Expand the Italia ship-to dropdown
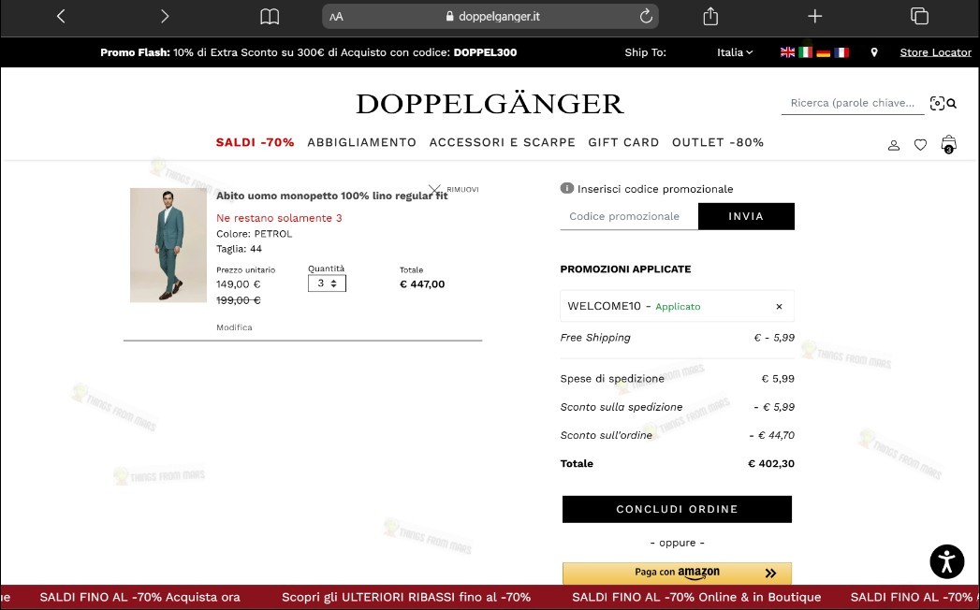Image resolution: width=980 pixels, height=610 pixels. pyautogui.click(x=735, y=52)
